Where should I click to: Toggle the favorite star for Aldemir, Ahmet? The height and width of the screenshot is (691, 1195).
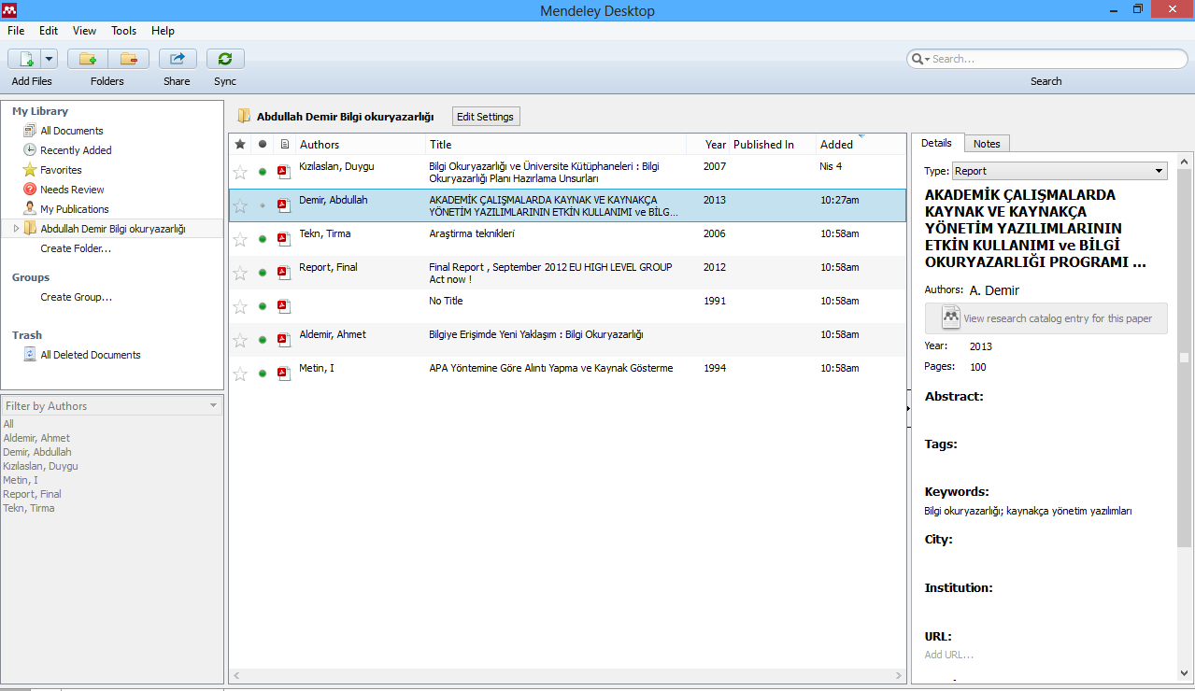click(x=240, y=340)
